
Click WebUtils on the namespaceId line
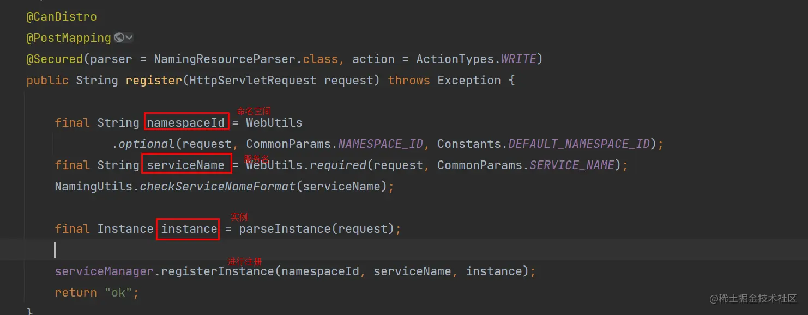click(x=274, y=123)
